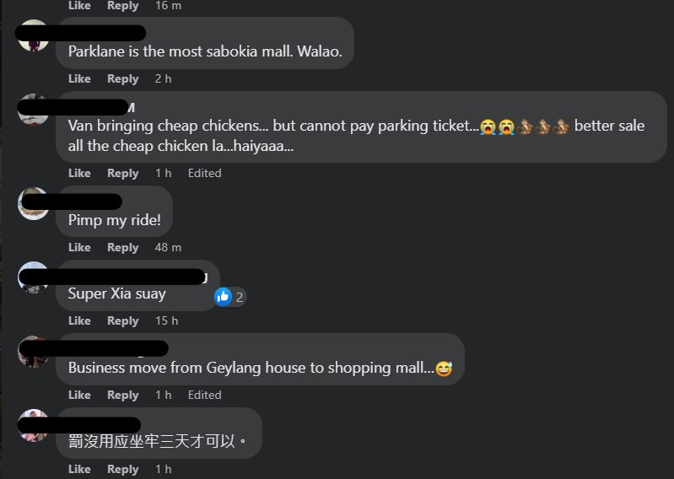The width and height of the screenshot is (674, 479).
Task: Reply to the cheap chickens comment
Action: pyautogui.click(x=123, y=173)
